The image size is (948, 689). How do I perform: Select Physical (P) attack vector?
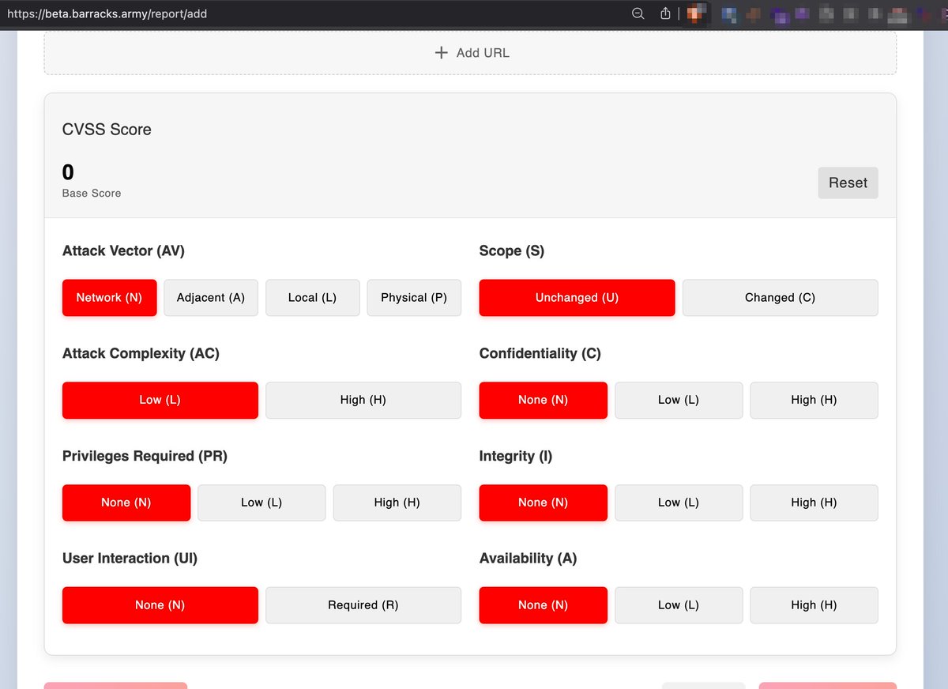click(x=414, y=297)
